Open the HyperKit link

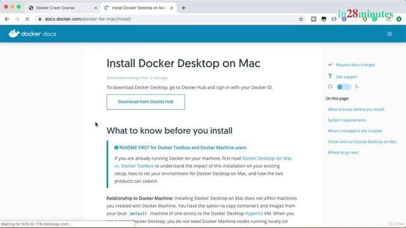point(254,213)
